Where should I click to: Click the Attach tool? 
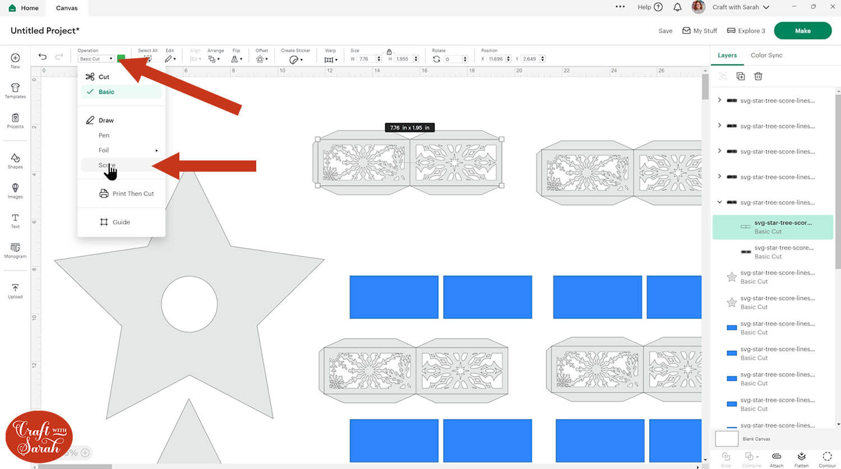pos(777,459)
